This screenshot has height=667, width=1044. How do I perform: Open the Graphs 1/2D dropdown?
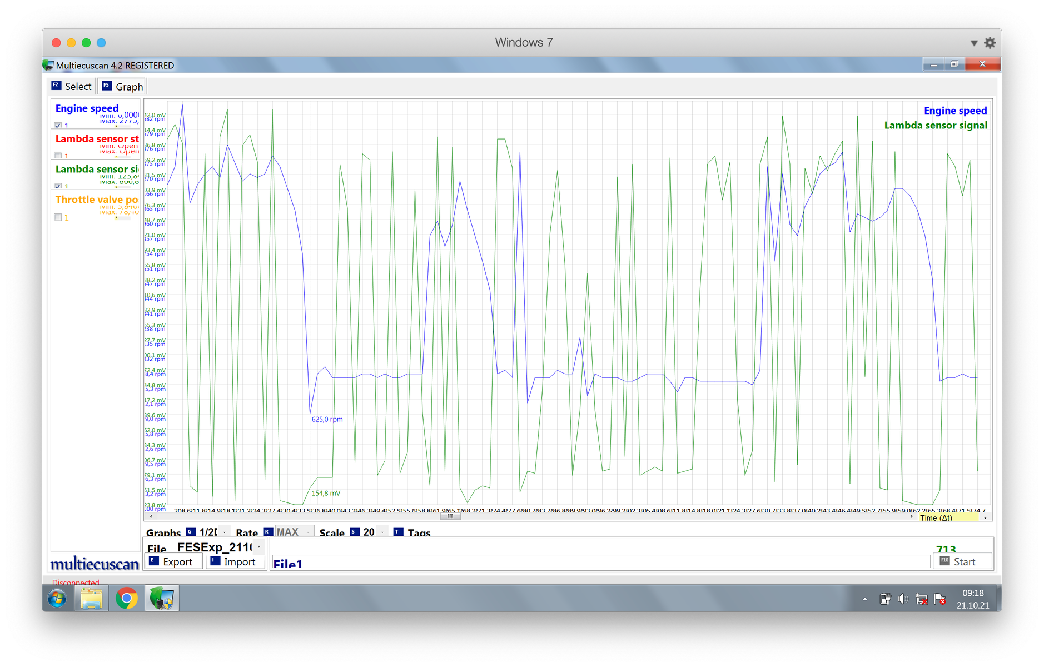pyautogui.click(x=224, y=532)
